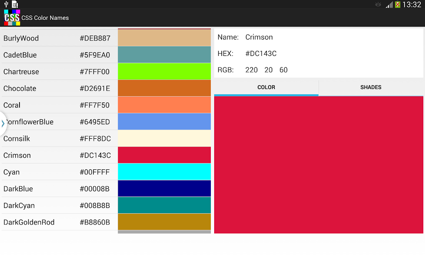Open the side drawer chevron handle
425x265 pixels.
(x=2, y=123)
